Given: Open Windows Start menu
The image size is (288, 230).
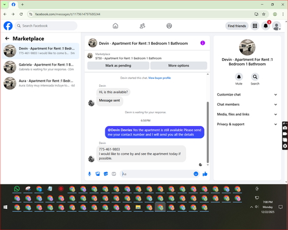Looking at the screenshot, I should (5, 207).
